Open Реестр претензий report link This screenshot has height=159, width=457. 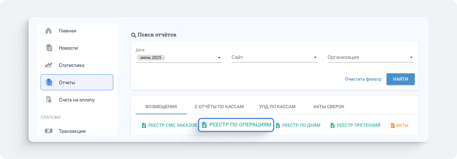358,125
